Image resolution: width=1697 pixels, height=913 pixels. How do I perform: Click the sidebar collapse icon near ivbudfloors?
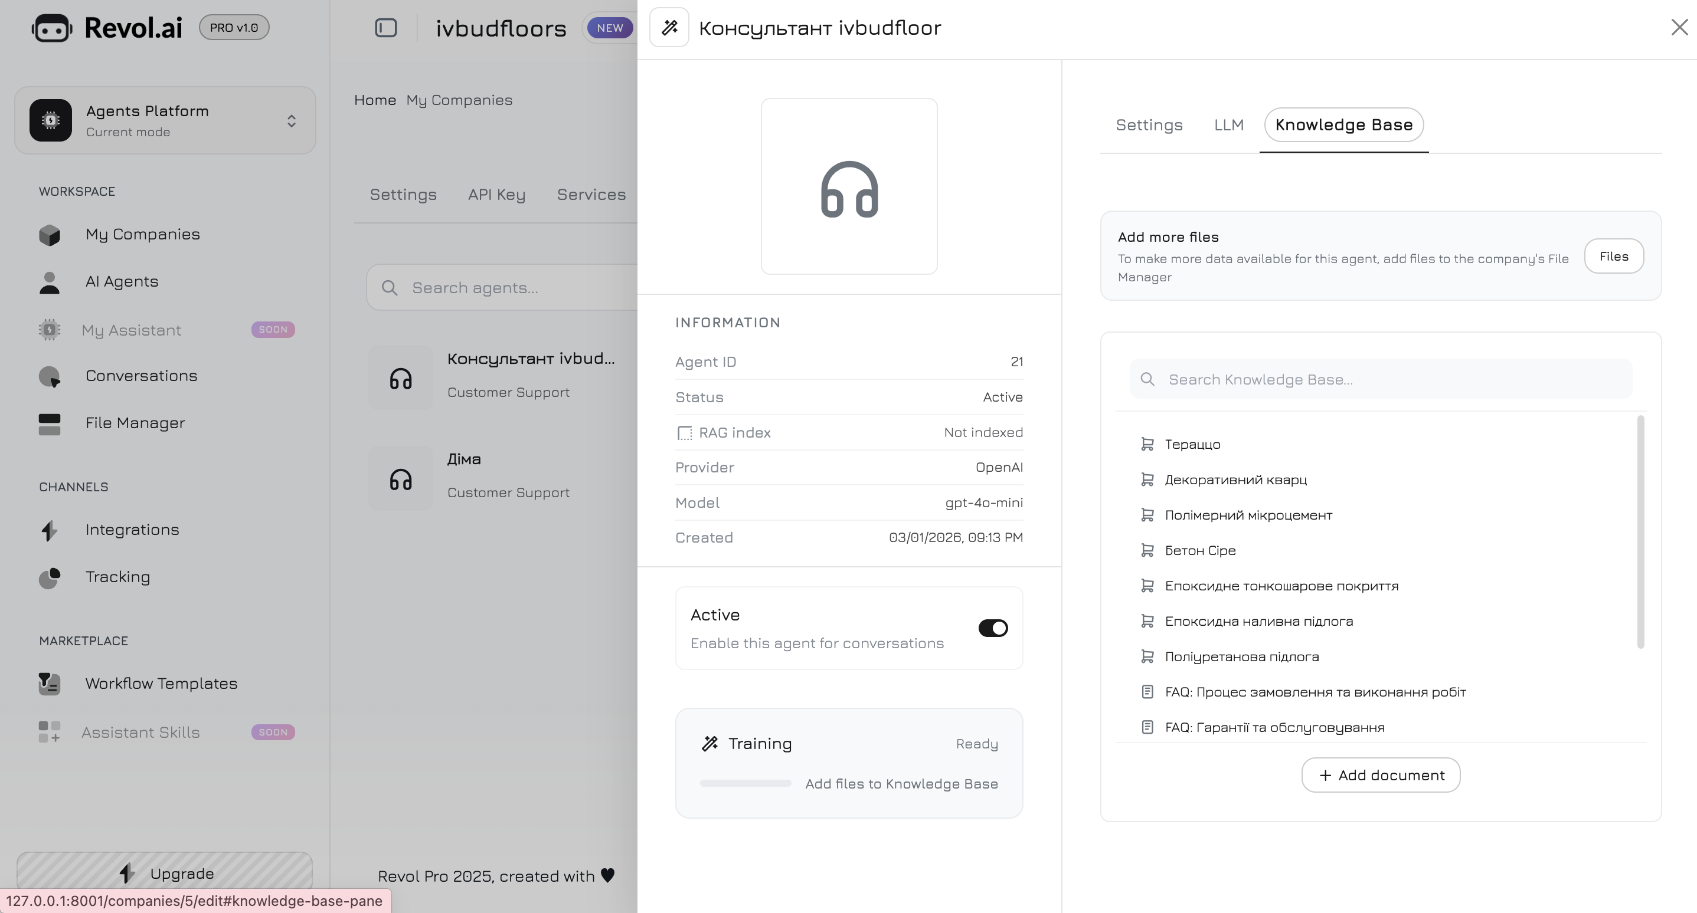click(x=385, y=28)
